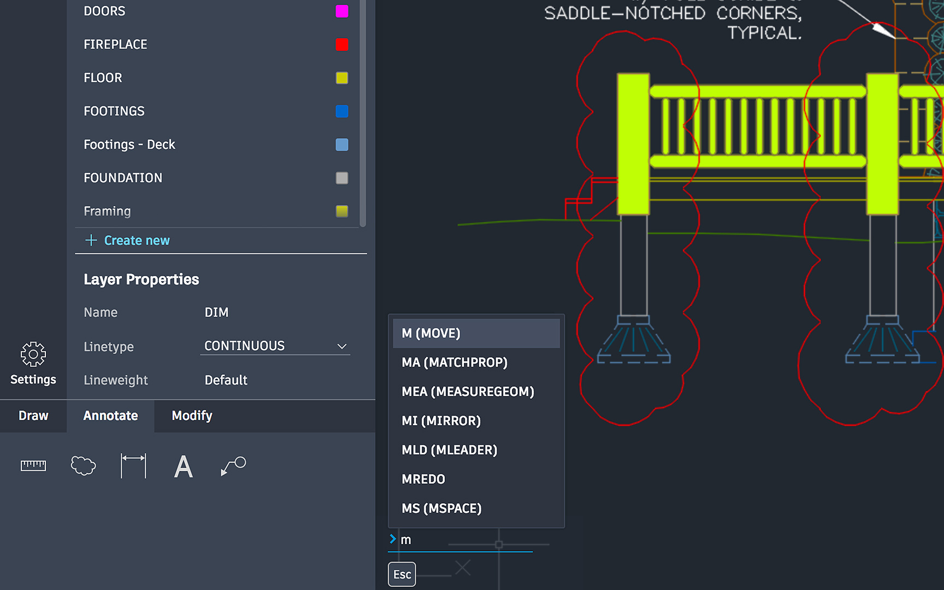This screenshot has width=944, height=590.
Task: Select the Revision Cloud tool
Action: click(x=83, y=465)
